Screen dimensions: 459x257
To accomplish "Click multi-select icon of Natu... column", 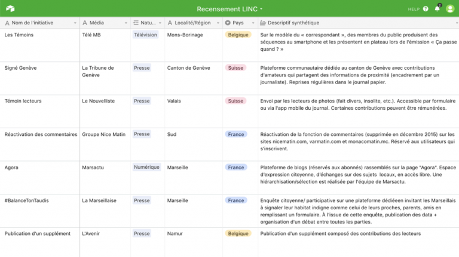I will pyautogui.click(x=136, y=23).
